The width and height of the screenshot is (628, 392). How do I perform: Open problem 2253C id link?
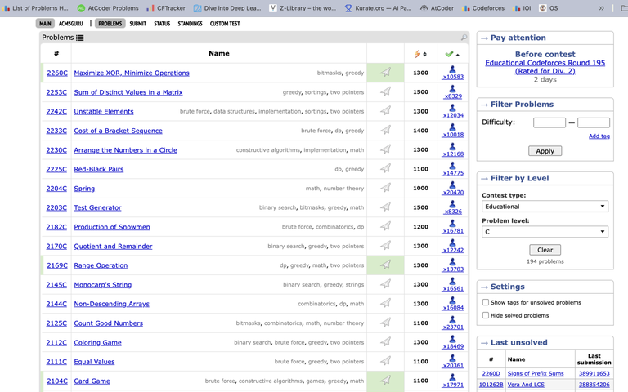tap(56, 92)
